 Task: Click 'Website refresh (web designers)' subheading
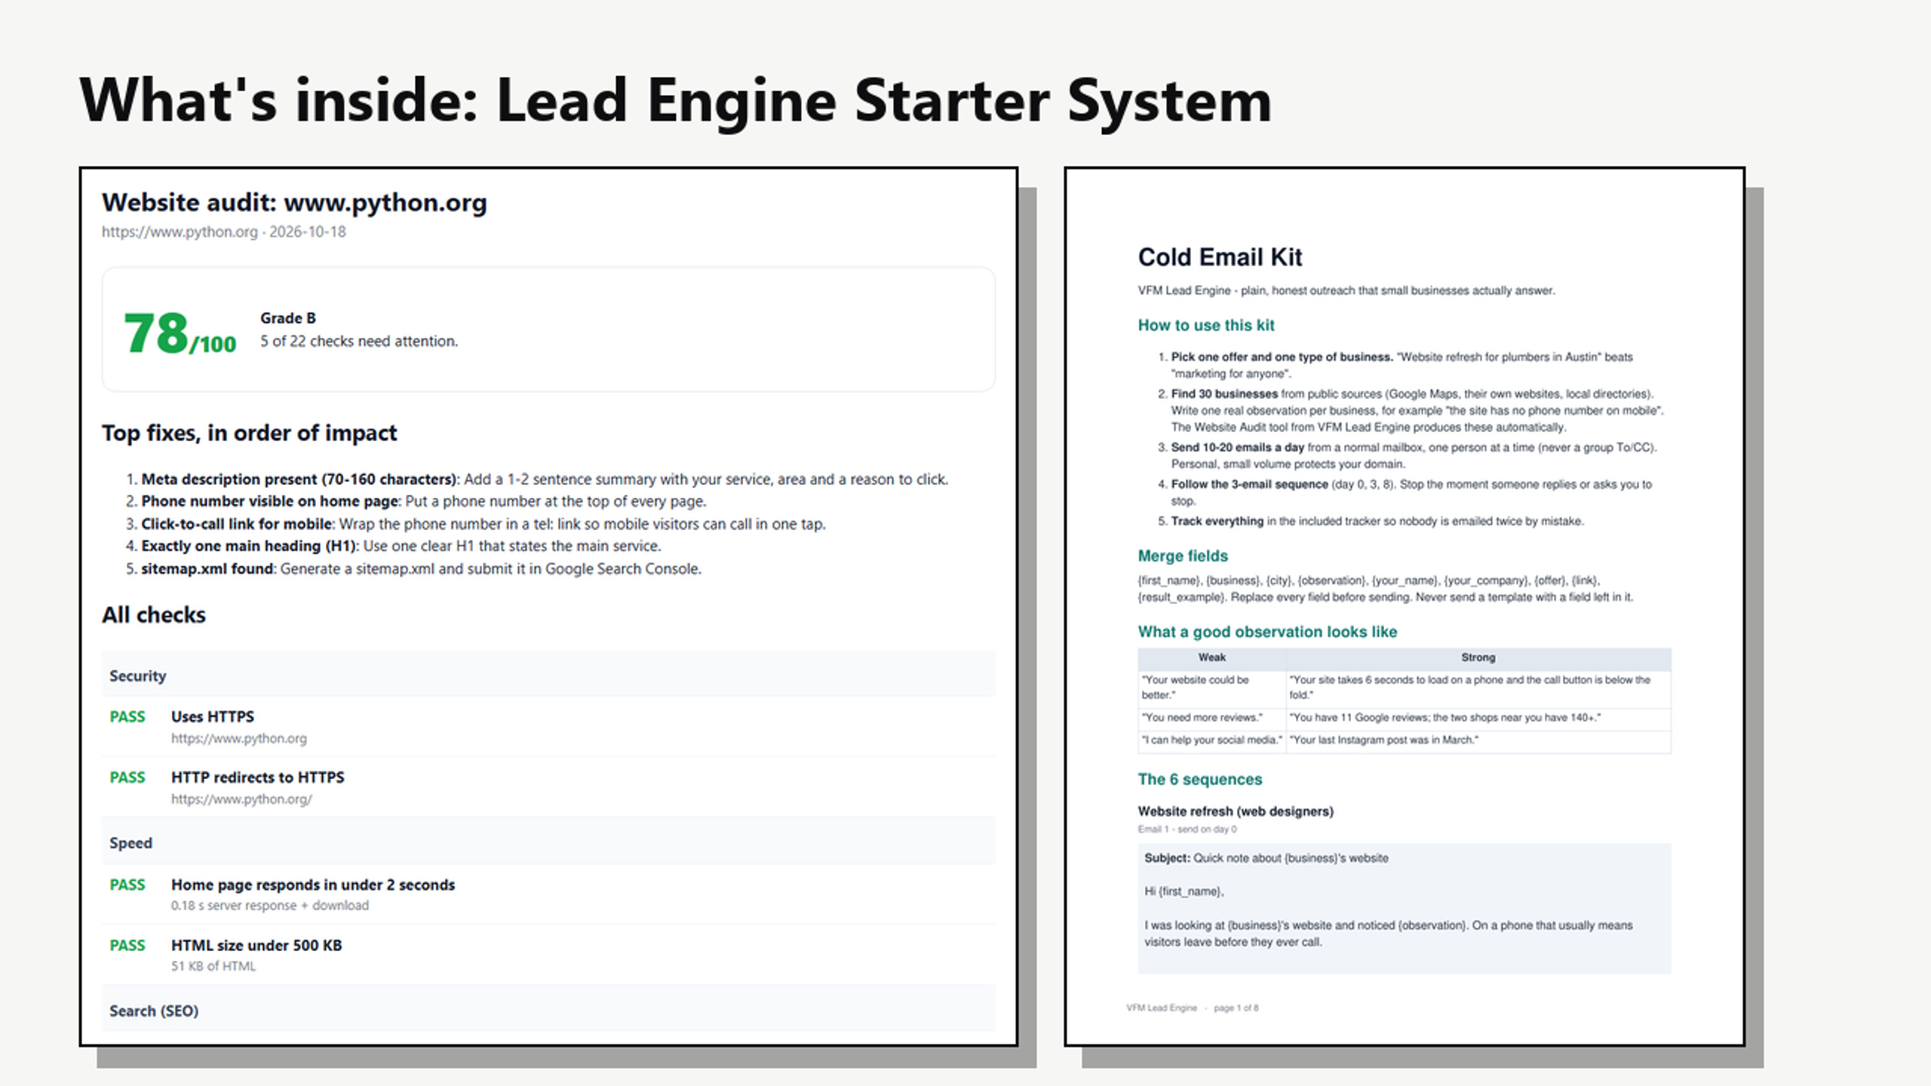click(1236, 811)
